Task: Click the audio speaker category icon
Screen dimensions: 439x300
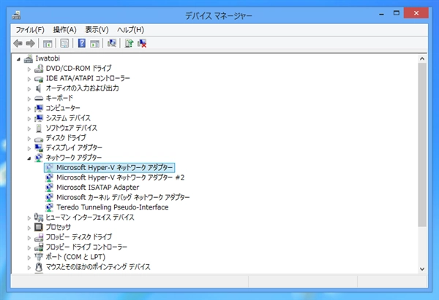Action: point(38,88)
